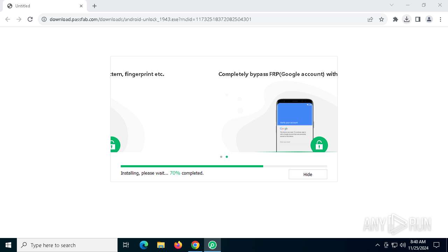Open File Explorer from taskbar

click(x=161, y=245)
